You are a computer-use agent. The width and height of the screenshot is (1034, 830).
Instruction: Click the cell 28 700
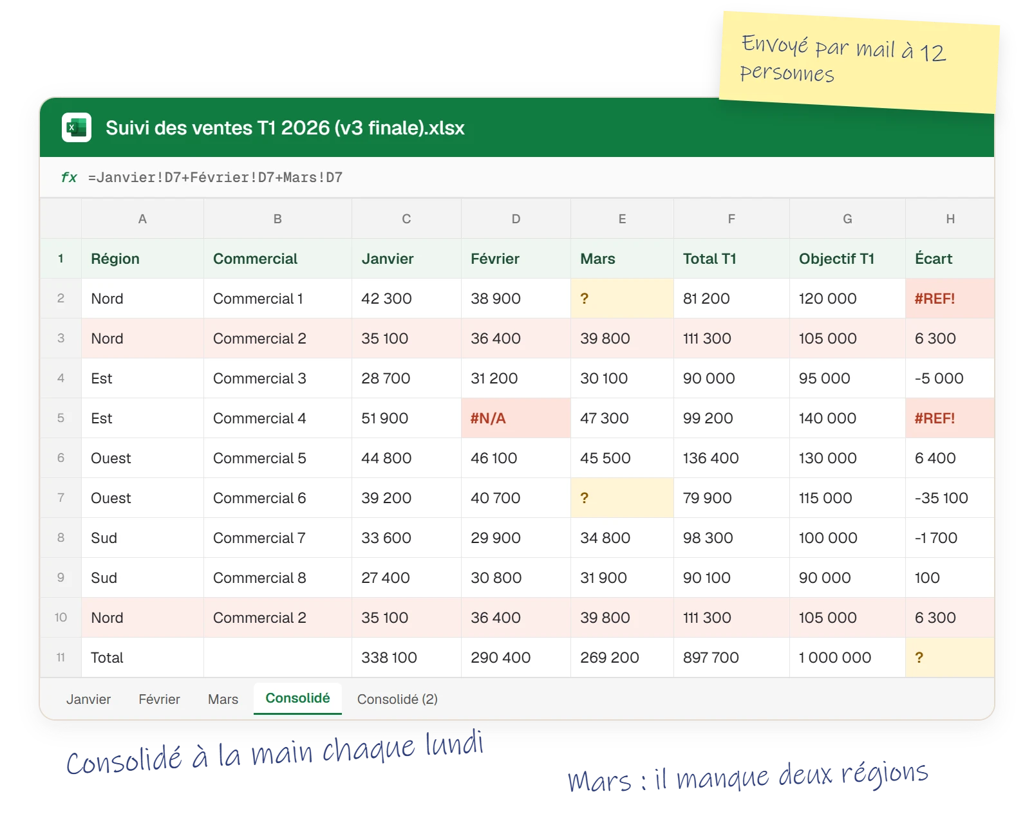pyautogui.click(x=406, y=378)
